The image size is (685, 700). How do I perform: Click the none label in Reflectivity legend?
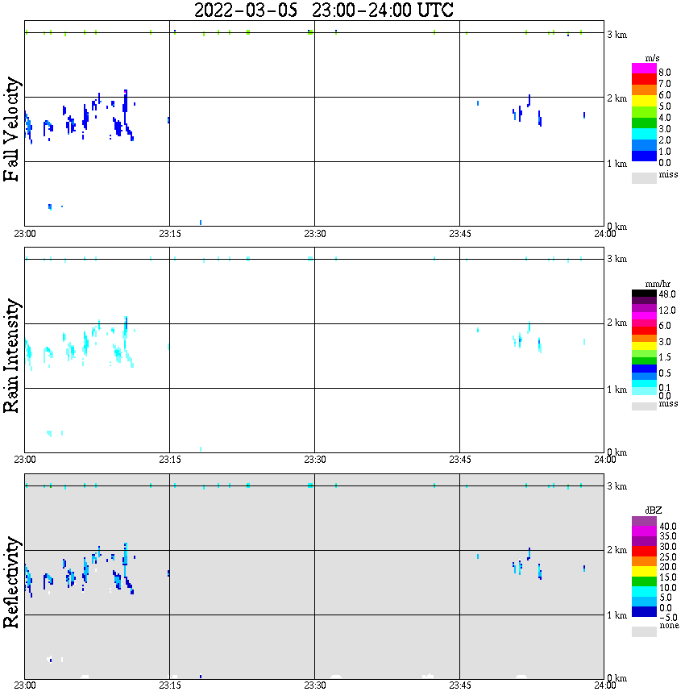[669, 625]
